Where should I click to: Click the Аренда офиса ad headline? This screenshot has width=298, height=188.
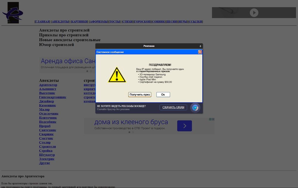pos(68,61)
